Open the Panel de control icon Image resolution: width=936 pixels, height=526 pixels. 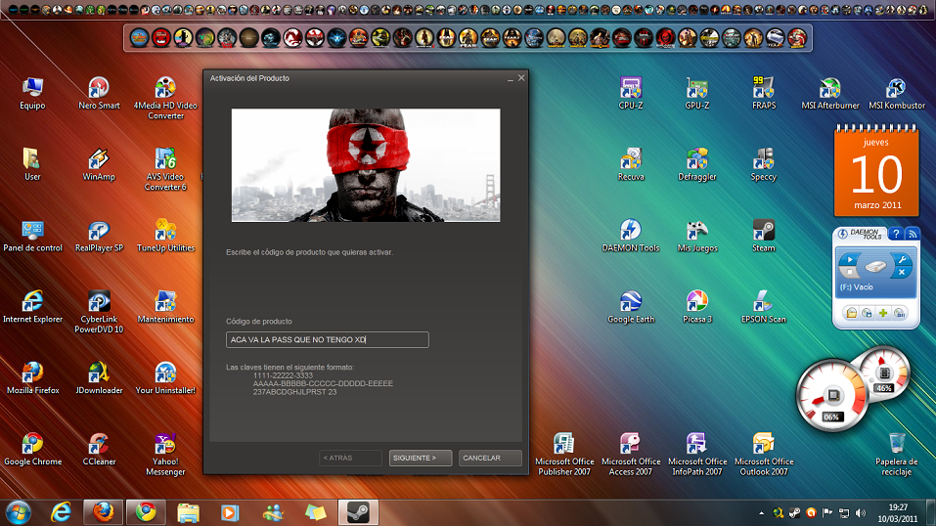pos(32,237)
